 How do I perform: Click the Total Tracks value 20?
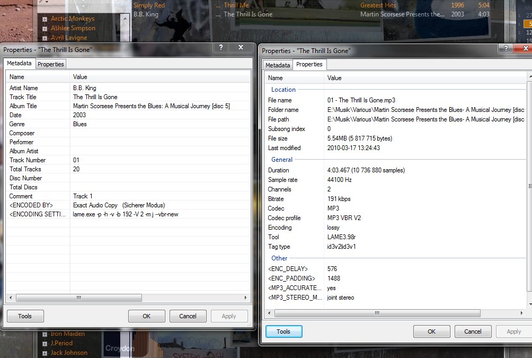point(76,169)
